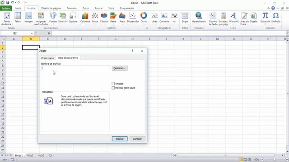The height and width of the screenshot is (162, 289).
Task: Select Crear de un archivo dialog tab
Action: [x=68, y=58]
